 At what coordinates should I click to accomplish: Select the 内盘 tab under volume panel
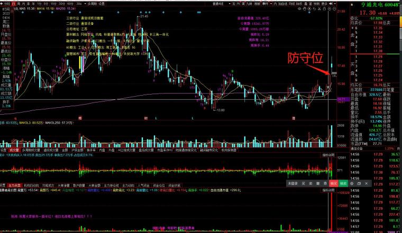pyautogui.click(x=102, y=150)
